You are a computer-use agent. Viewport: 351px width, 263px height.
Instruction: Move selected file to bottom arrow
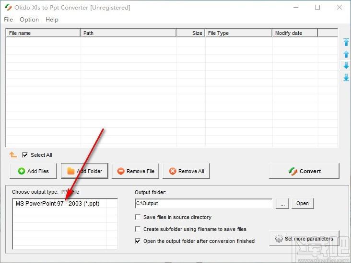coord(346,77)
